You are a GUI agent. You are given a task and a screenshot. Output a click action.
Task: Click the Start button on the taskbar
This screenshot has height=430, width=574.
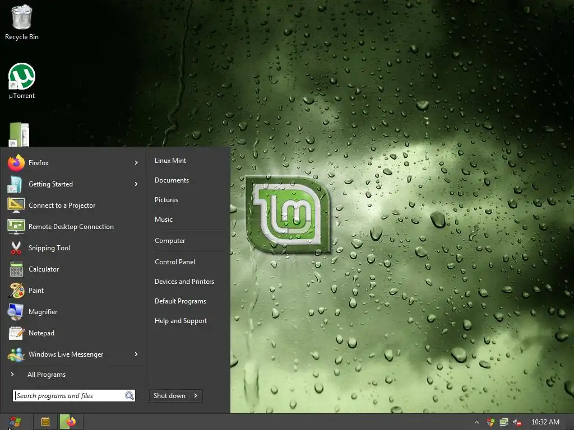(15, 422)
